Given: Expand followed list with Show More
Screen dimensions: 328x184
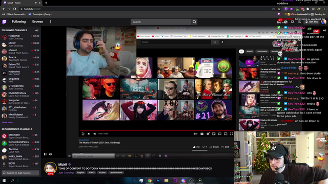Looking at the screenshot, I should tap(7, 123).
